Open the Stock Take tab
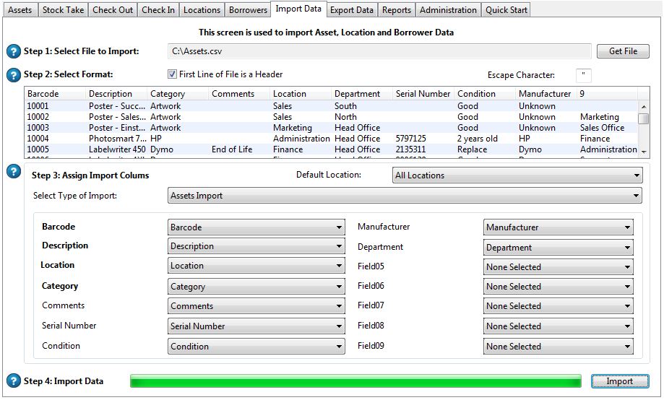Viewport: 664px width, 400px height. click(63, 10)
